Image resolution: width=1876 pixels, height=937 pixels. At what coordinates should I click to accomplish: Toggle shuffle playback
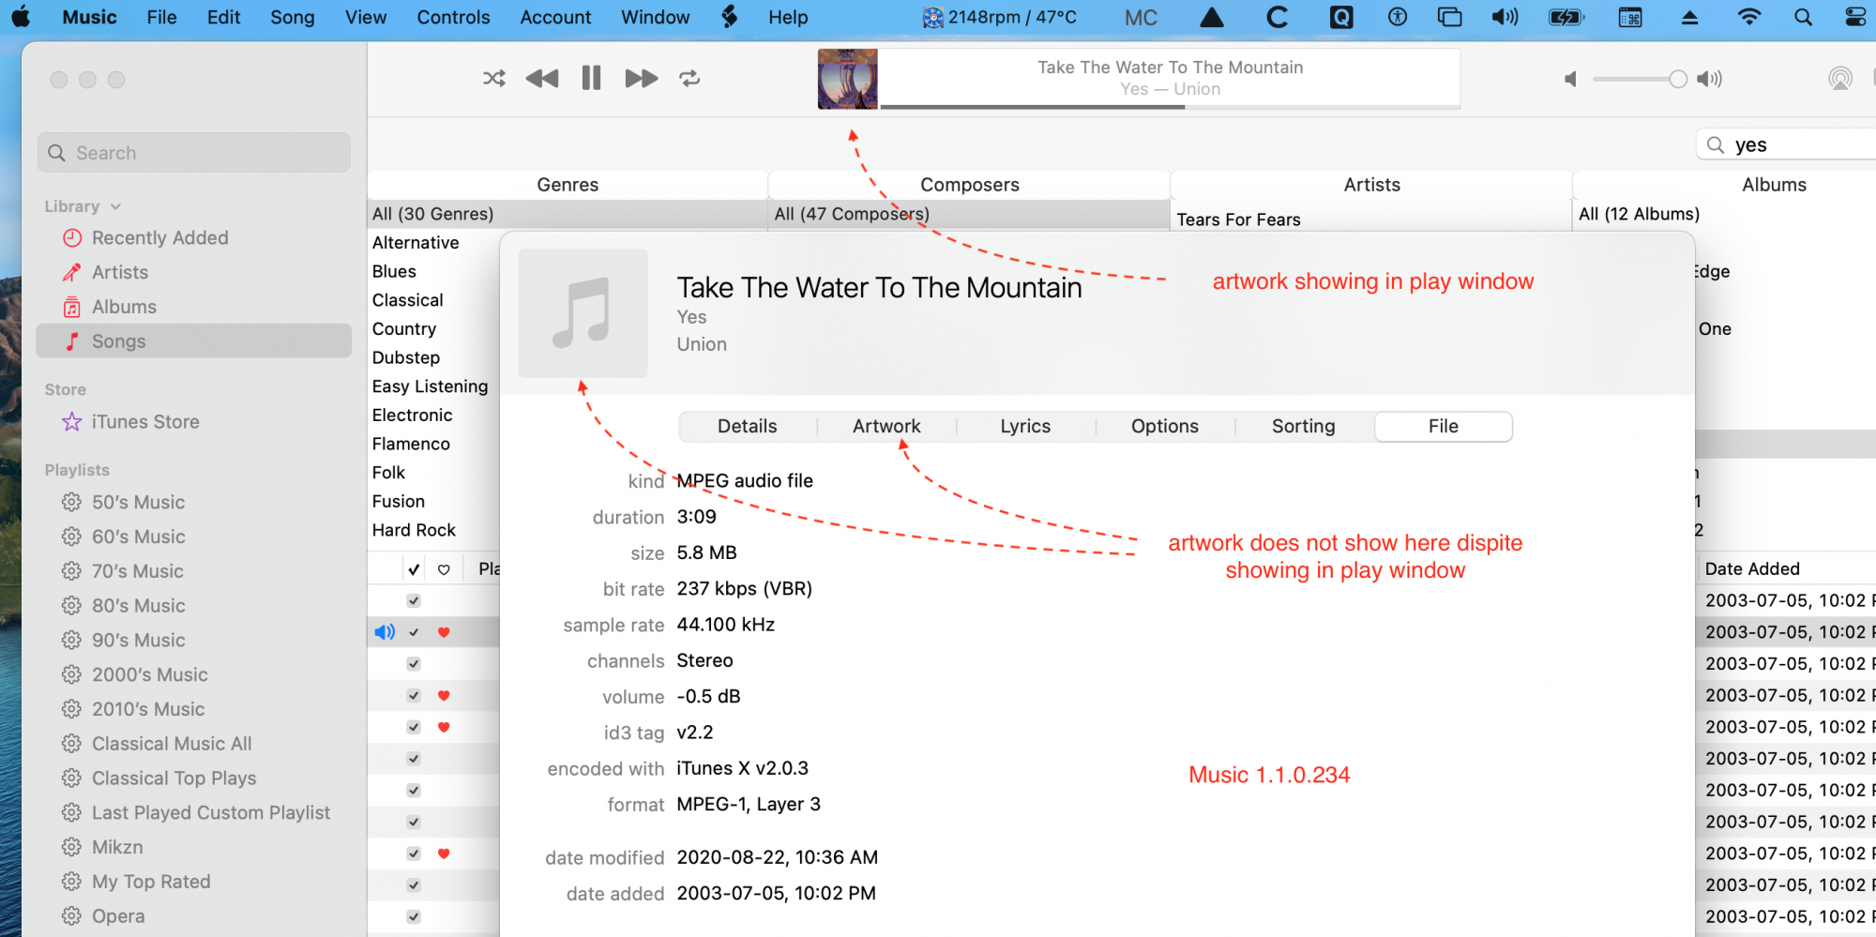point(494,79)
